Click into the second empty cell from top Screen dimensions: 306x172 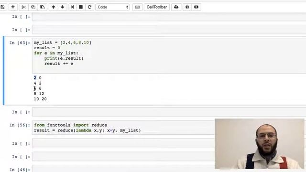tap(169, 30)
